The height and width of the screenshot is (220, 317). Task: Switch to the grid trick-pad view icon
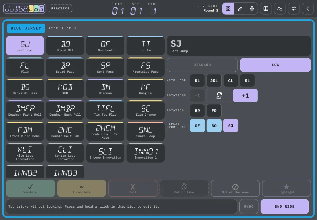pyautogui.click(x=228, y=9)
